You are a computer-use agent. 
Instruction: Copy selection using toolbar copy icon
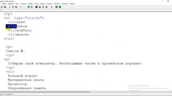coord(13,7)
